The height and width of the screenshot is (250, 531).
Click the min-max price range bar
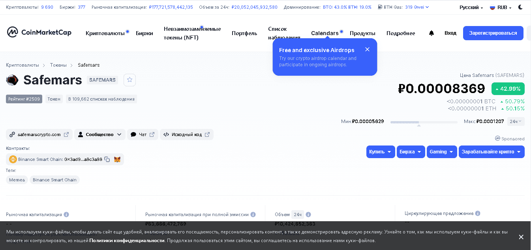click(424, 122)
